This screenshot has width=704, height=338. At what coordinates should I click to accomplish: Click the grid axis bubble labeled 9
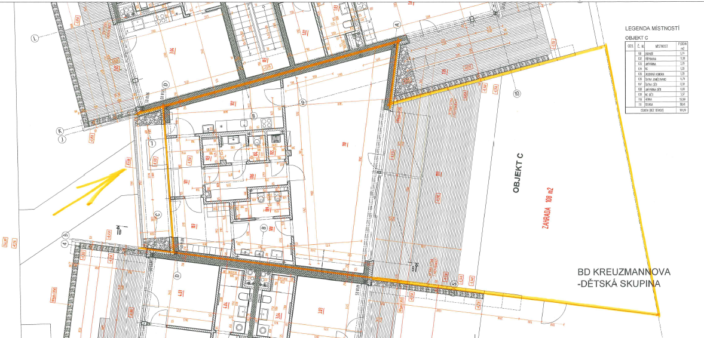click(303, 102)
